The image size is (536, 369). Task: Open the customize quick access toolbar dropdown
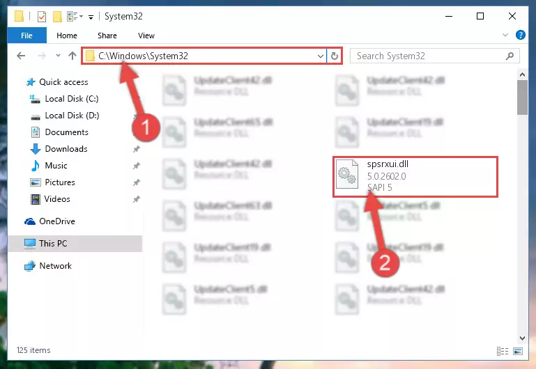coord(91,17)
